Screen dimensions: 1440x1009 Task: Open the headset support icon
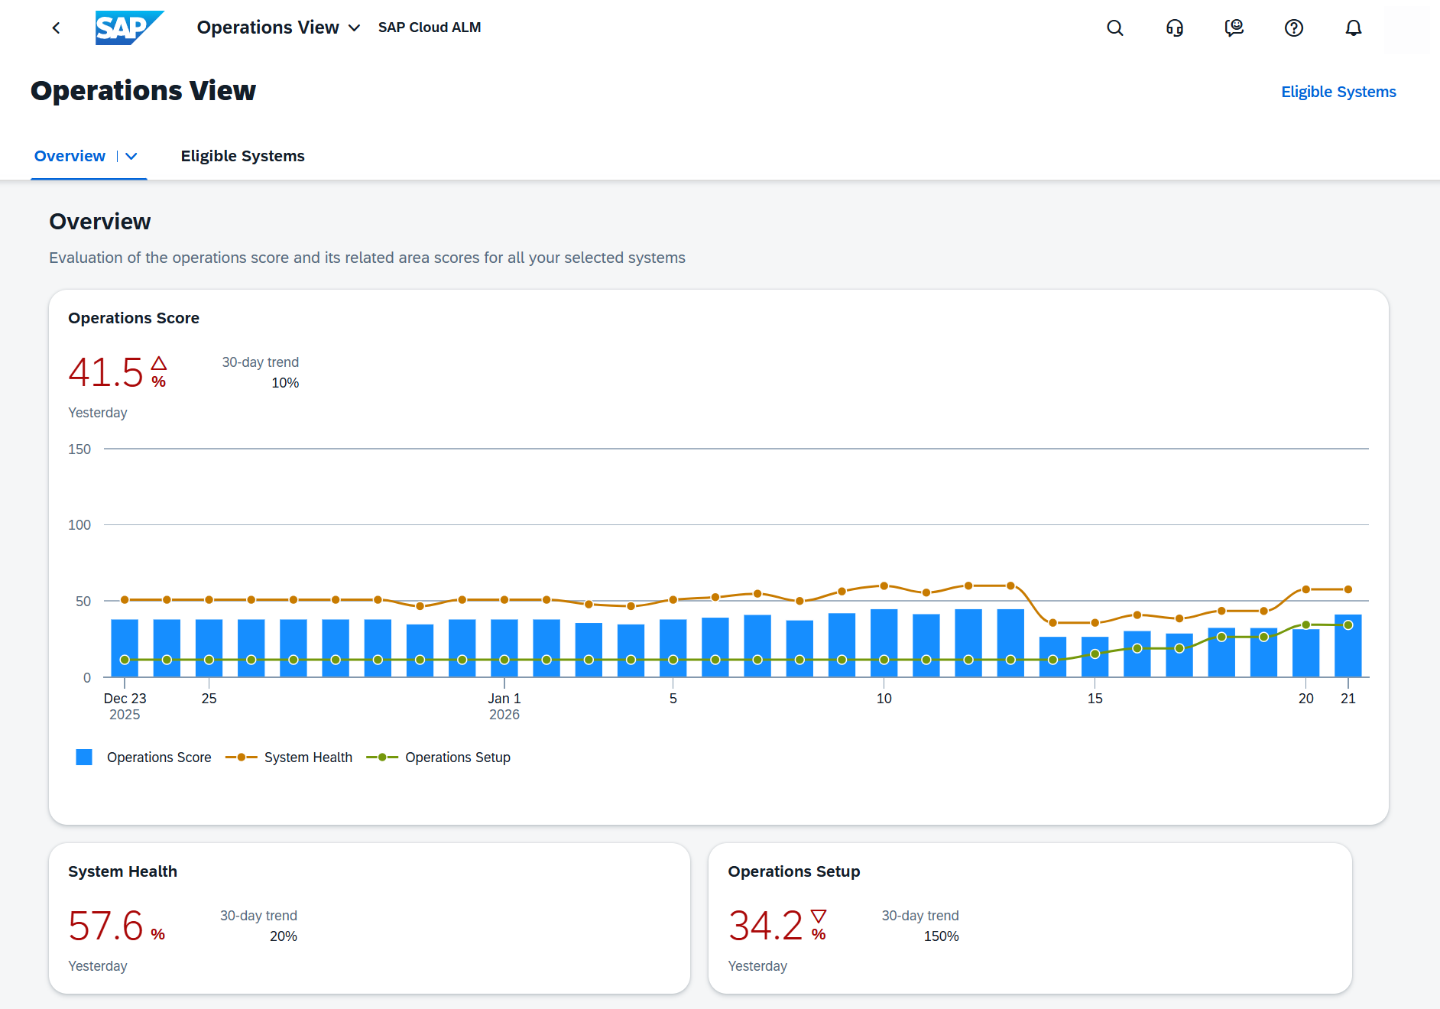1174,28
